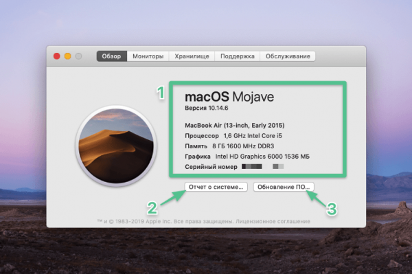Click the greyed-out zoom window button
The image size is (412, 274).
[78, 56]
